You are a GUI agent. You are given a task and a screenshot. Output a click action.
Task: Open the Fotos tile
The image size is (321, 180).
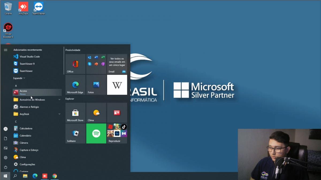96,85
